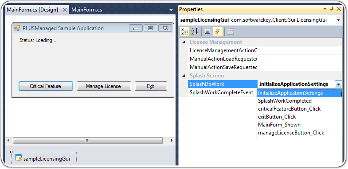Collapse the Splash Screen category
The width and height of the screenshot is (348, 169).
(x=184, y=76)
